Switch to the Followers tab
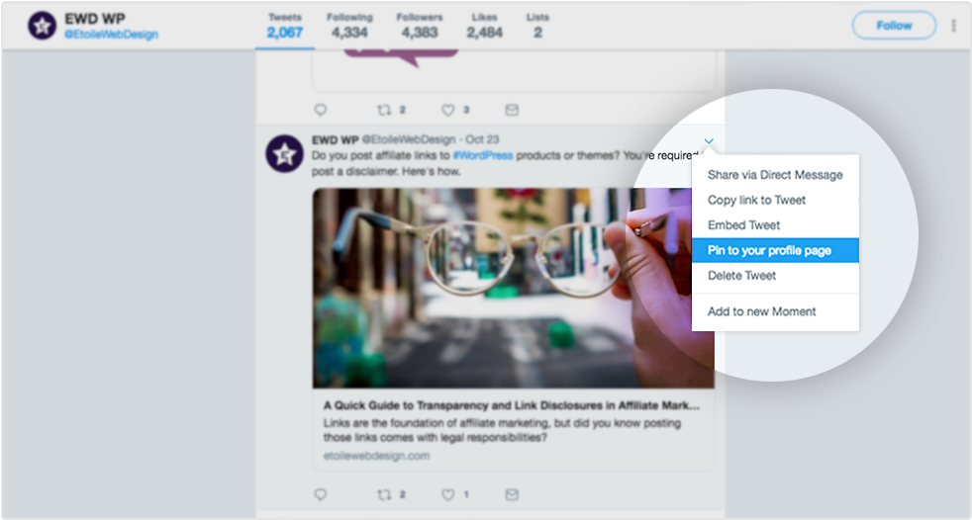This screenshot has height=520, width=972. (x=420, y=25)
